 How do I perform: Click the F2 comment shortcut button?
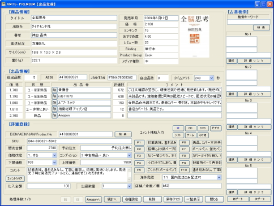coord(139,150)
